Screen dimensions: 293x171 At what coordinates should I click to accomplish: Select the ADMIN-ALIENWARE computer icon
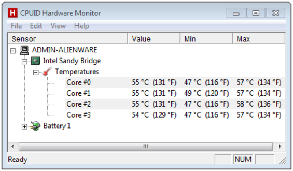25,50
